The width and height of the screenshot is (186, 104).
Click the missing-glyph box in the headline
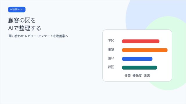pyautogui.click(x=28, y=20)
